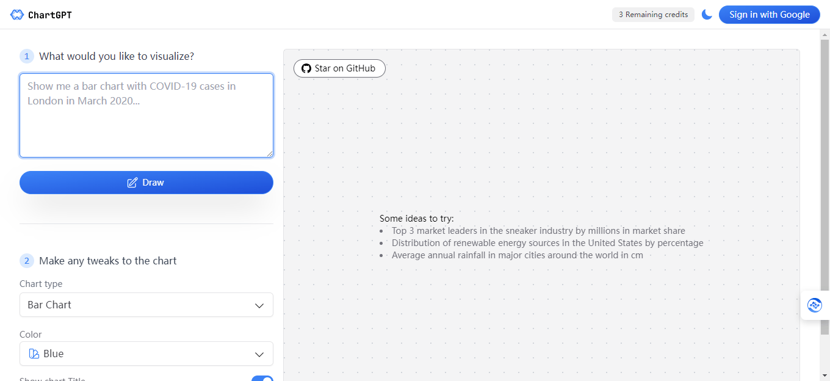Click the Bar Chart dropdown chevron
This screenshot has width=830, height=381.
pyautogui.click(x=259, y=305)
